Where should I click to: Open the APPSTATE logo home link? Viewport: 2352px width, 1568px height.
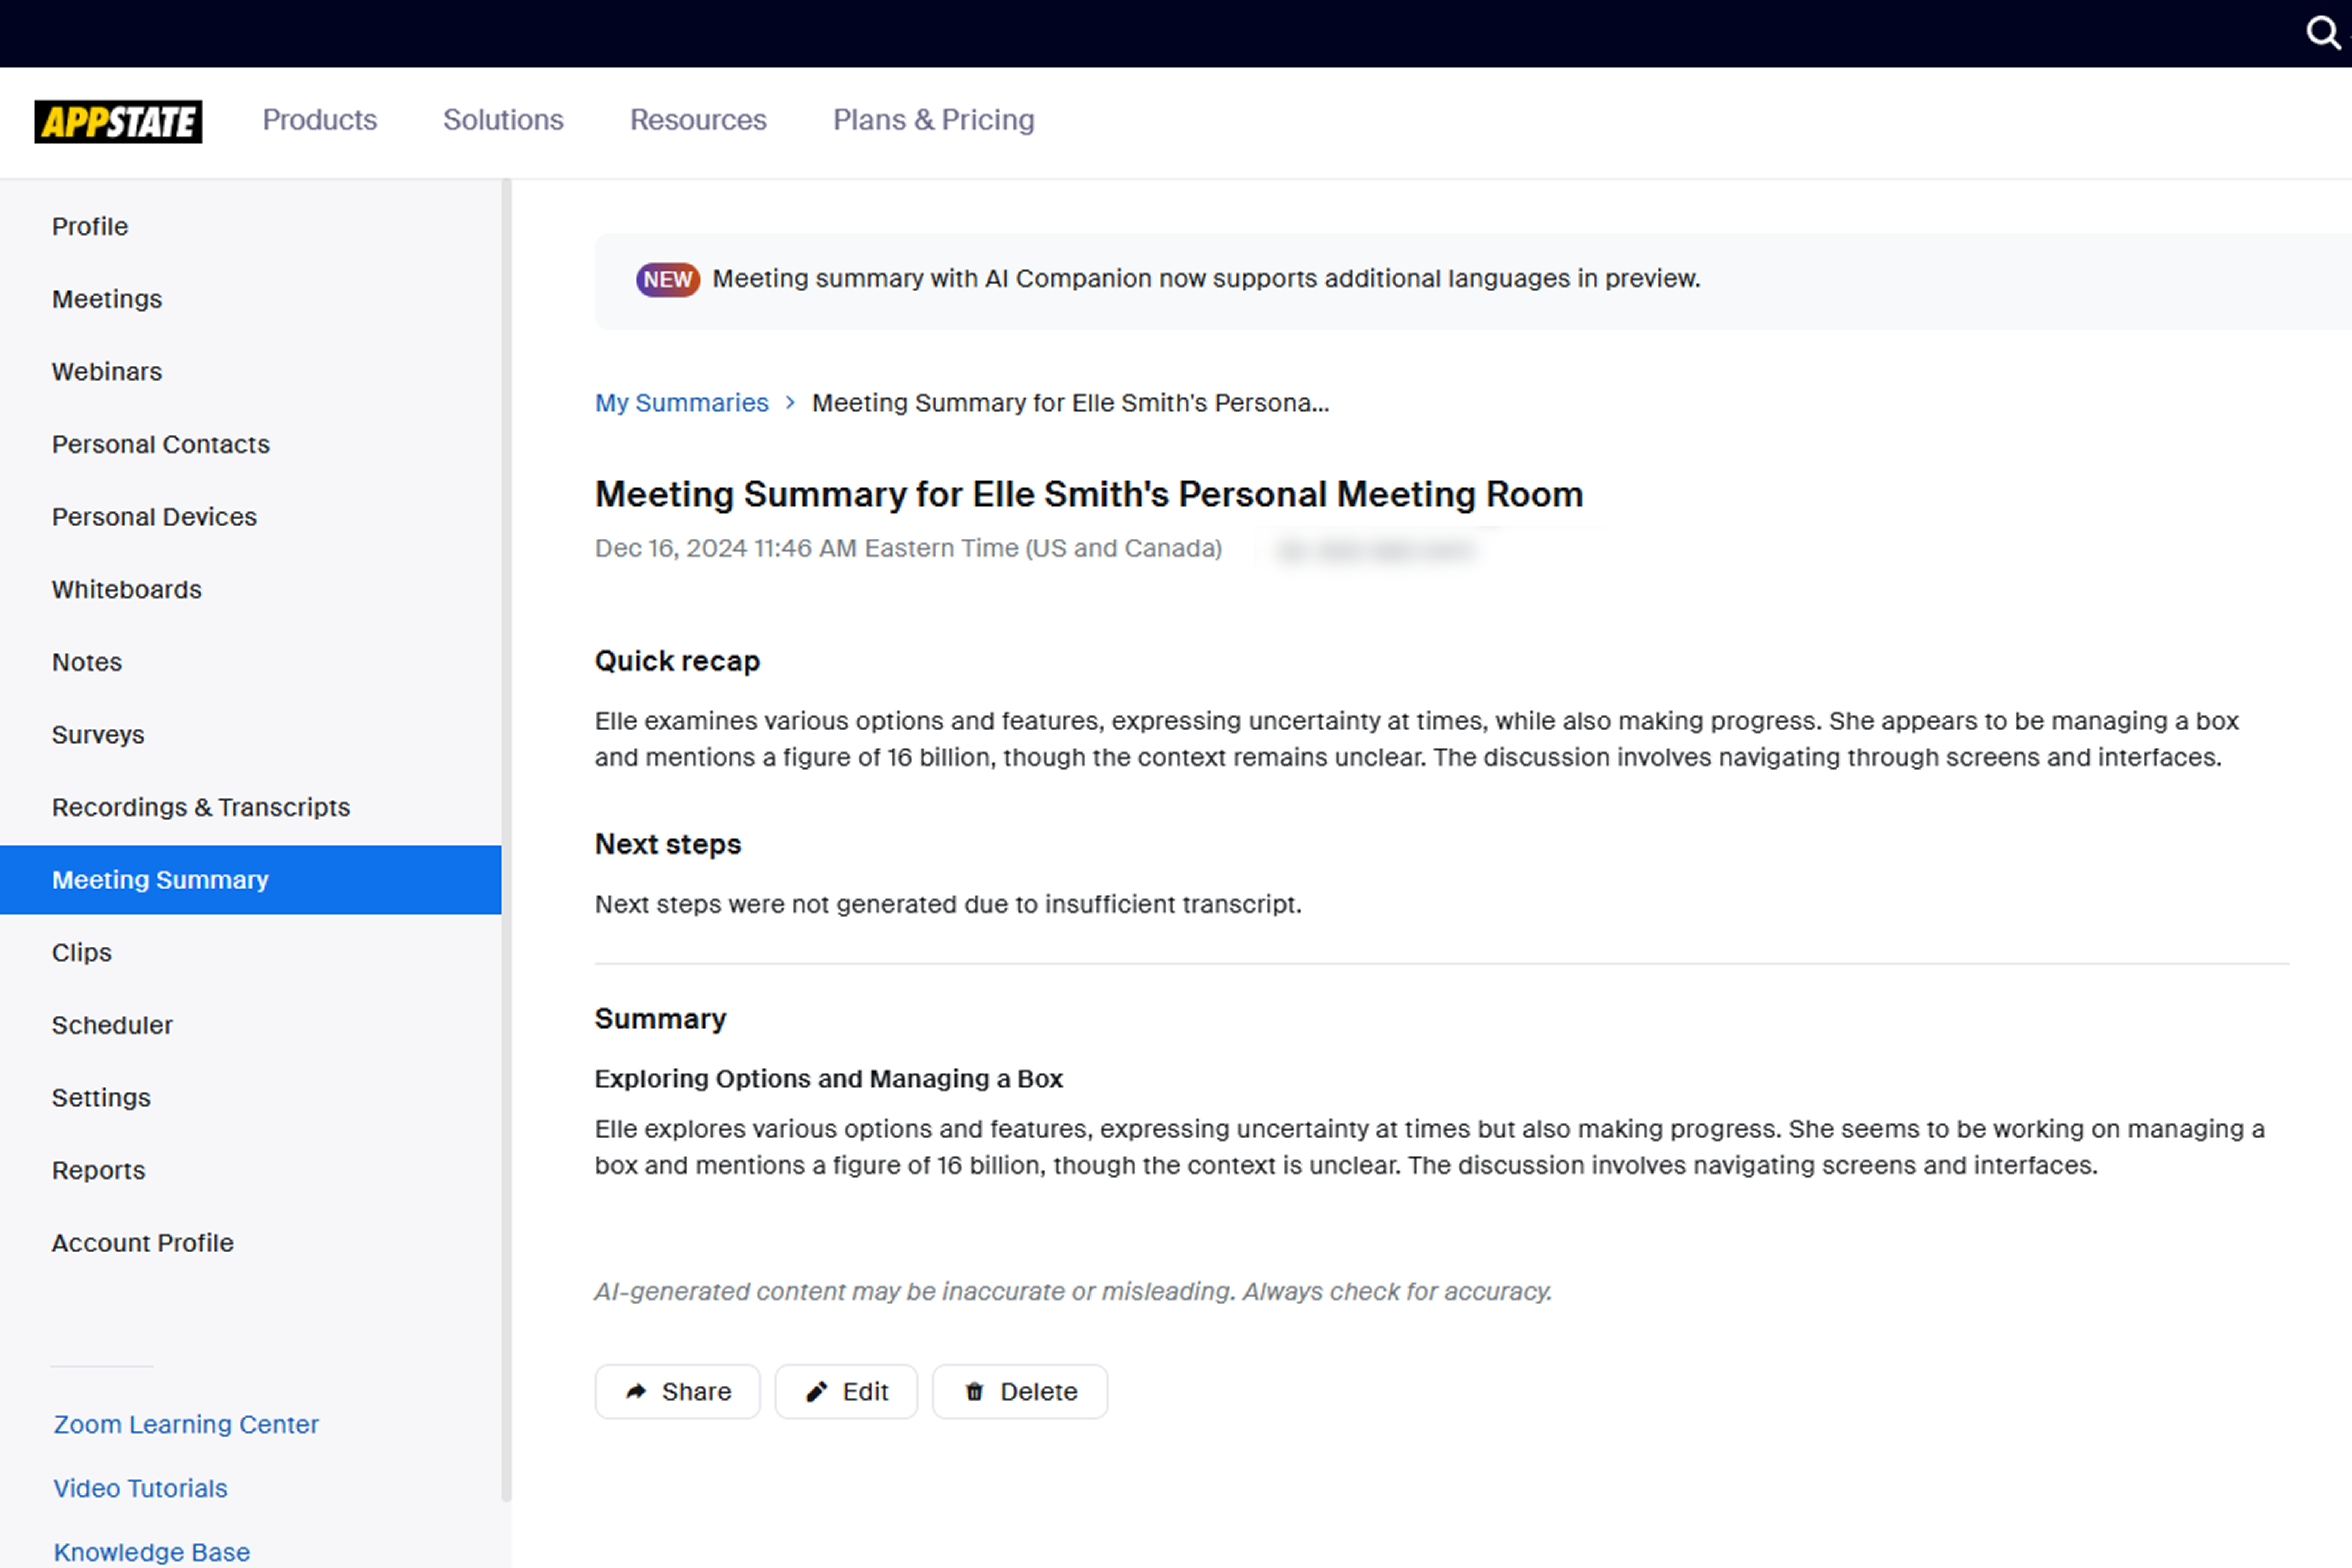(x=118, y=121)
